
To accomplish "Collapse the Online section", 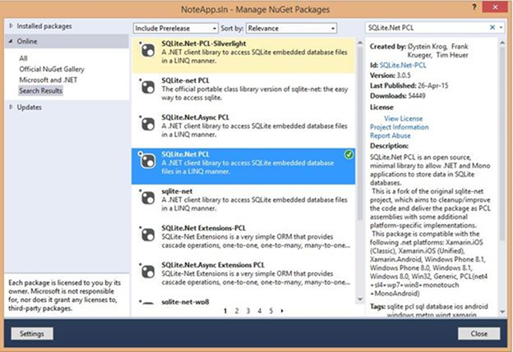I will [x=11, y=41].
